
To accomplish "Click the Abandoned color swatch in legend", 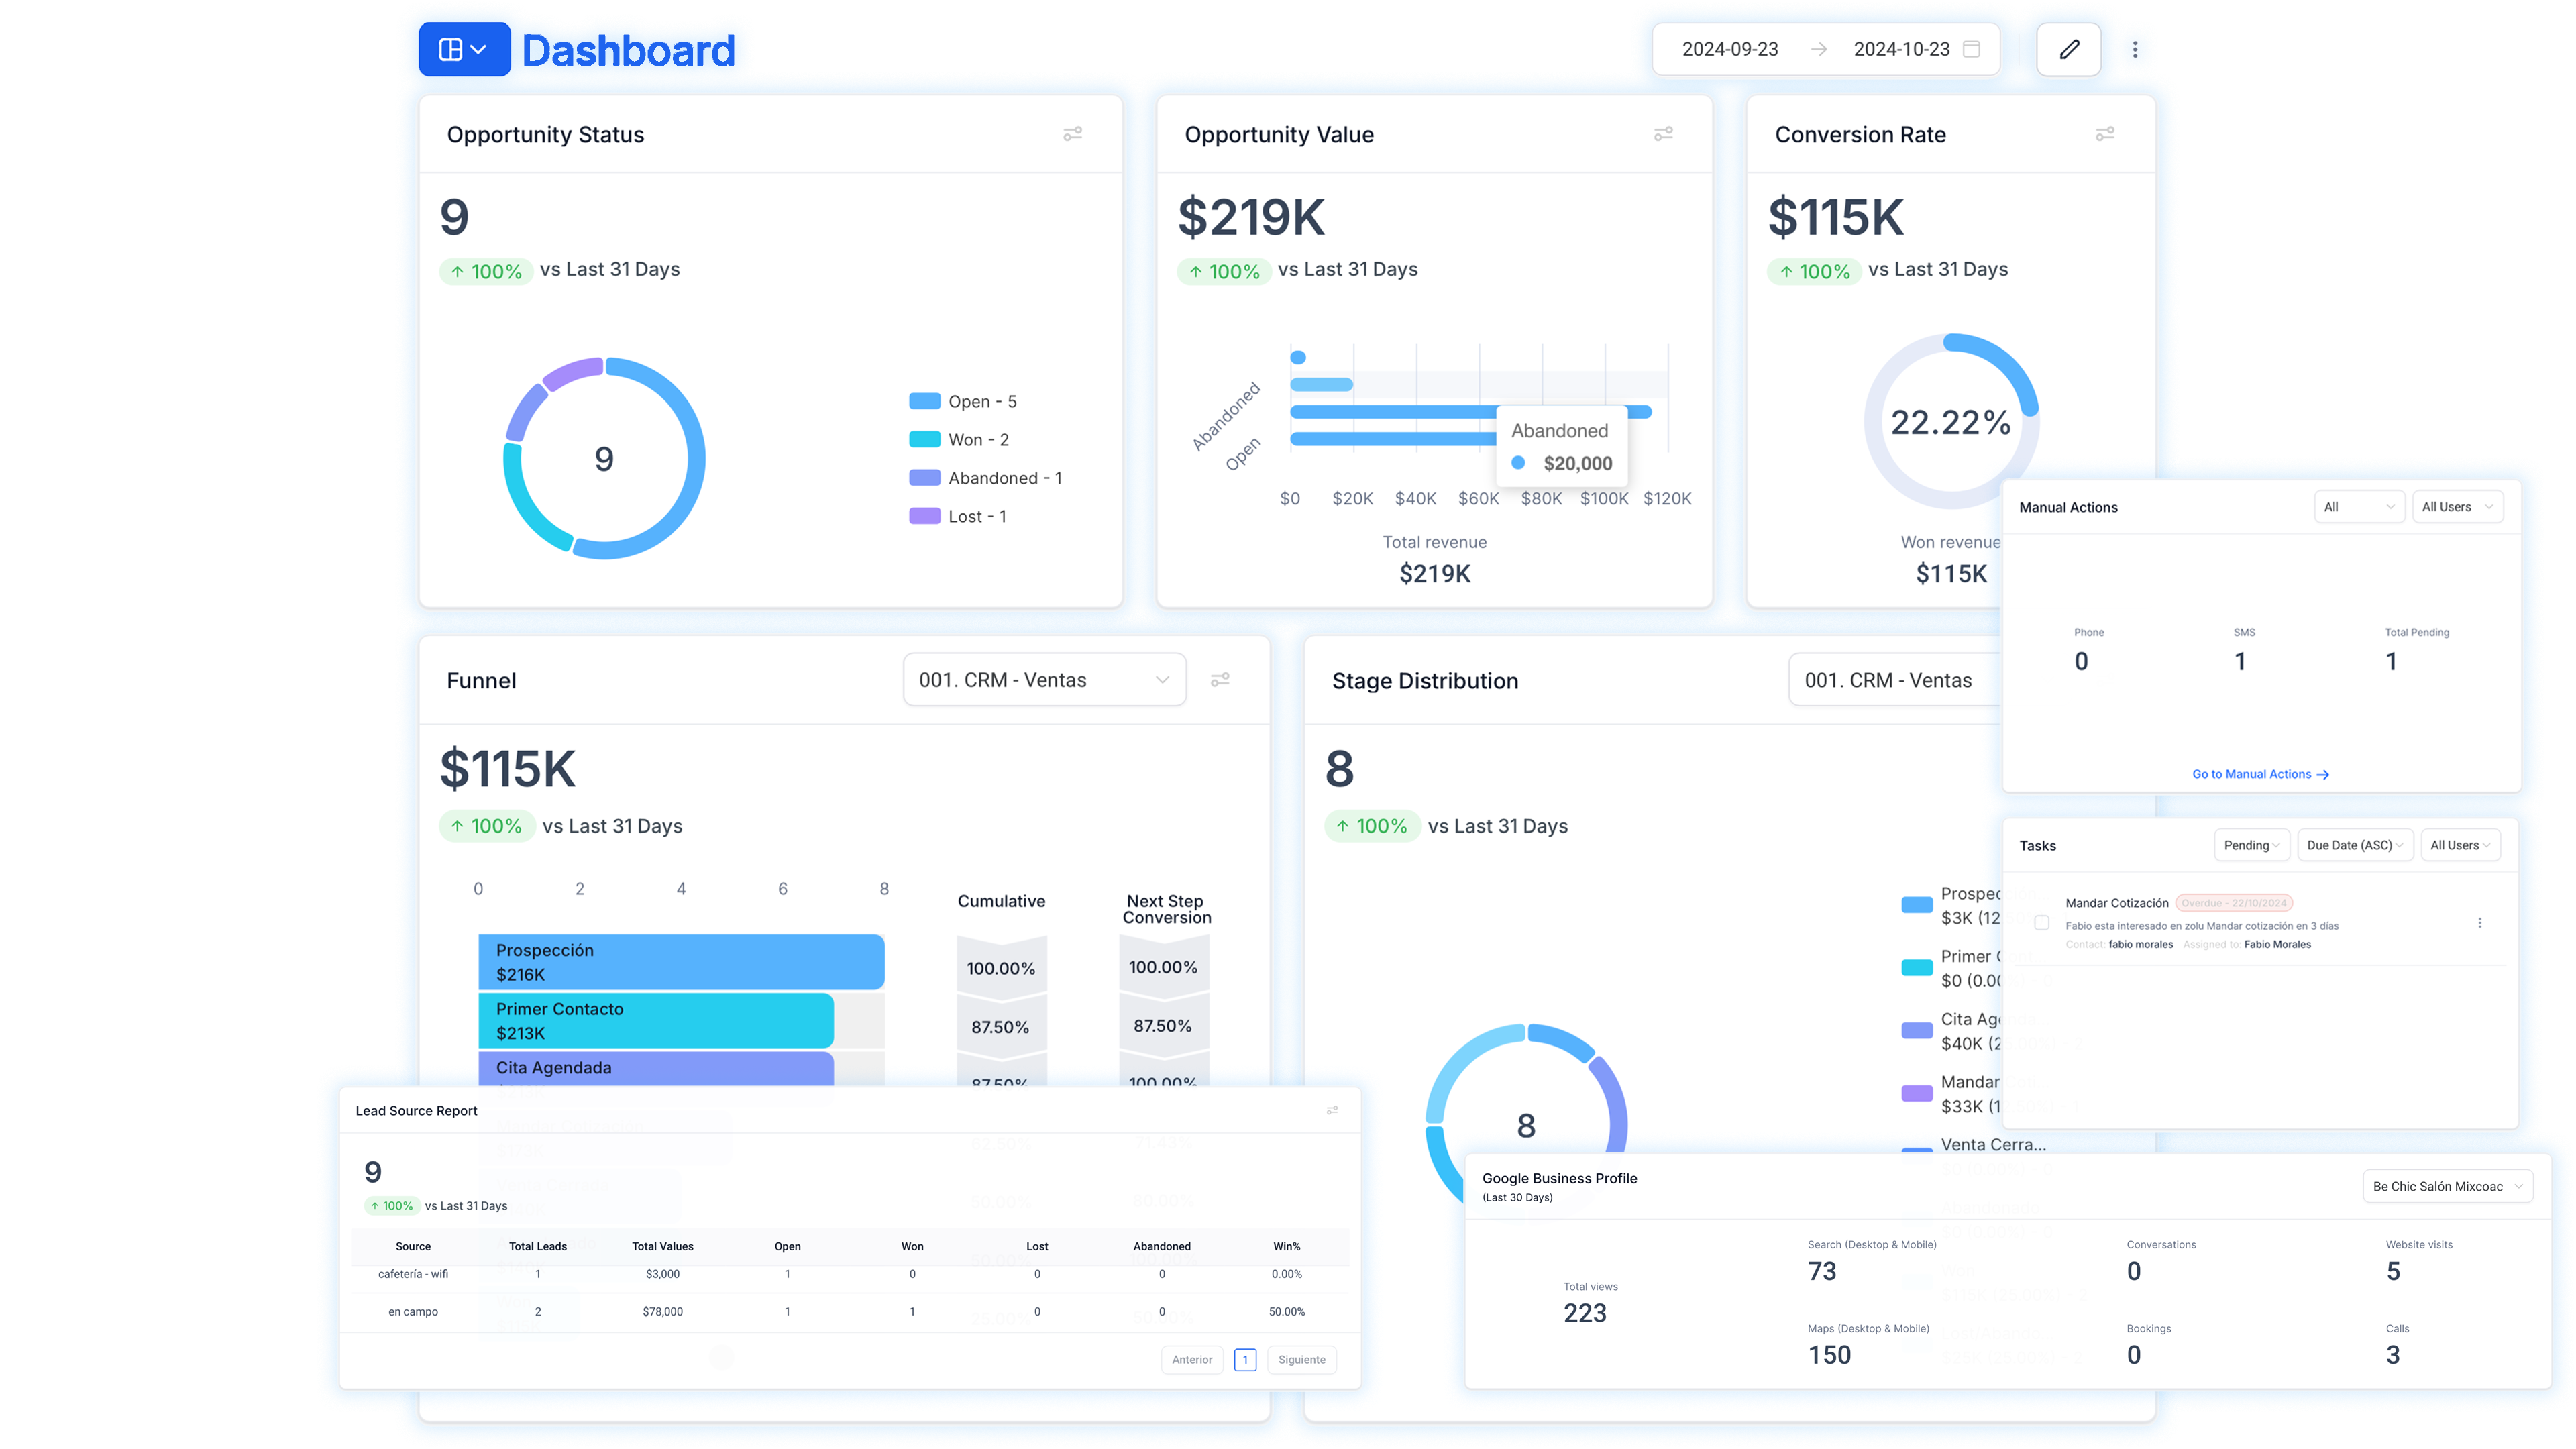I will pyautogui.click(x=924, y=478).
